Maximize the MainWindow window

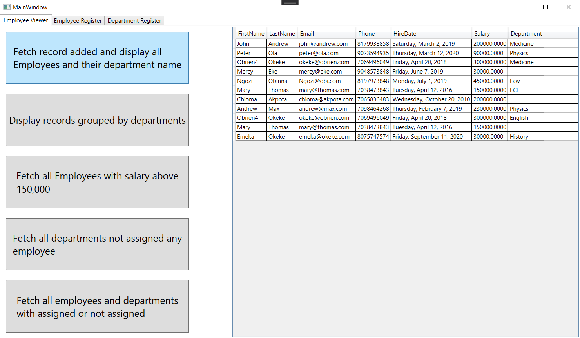pos(546,7)
